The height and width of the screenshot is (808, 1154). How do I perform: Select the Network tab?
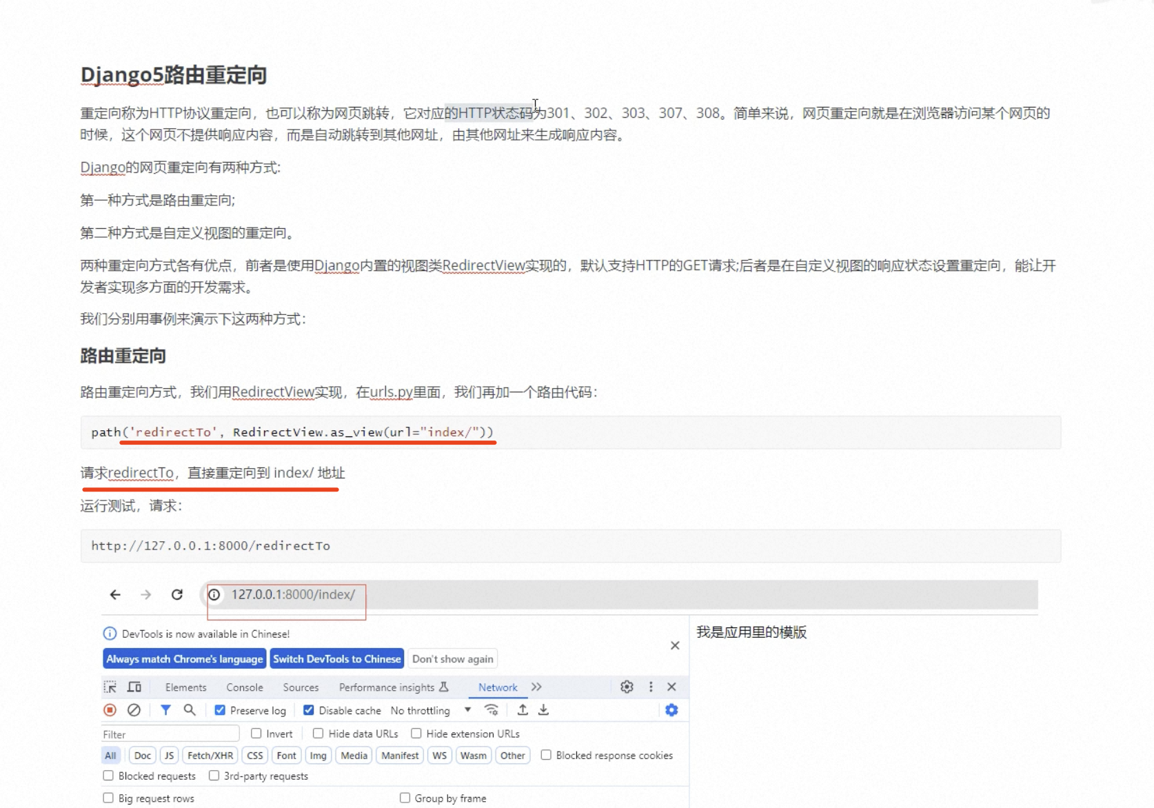click(498, 687)
